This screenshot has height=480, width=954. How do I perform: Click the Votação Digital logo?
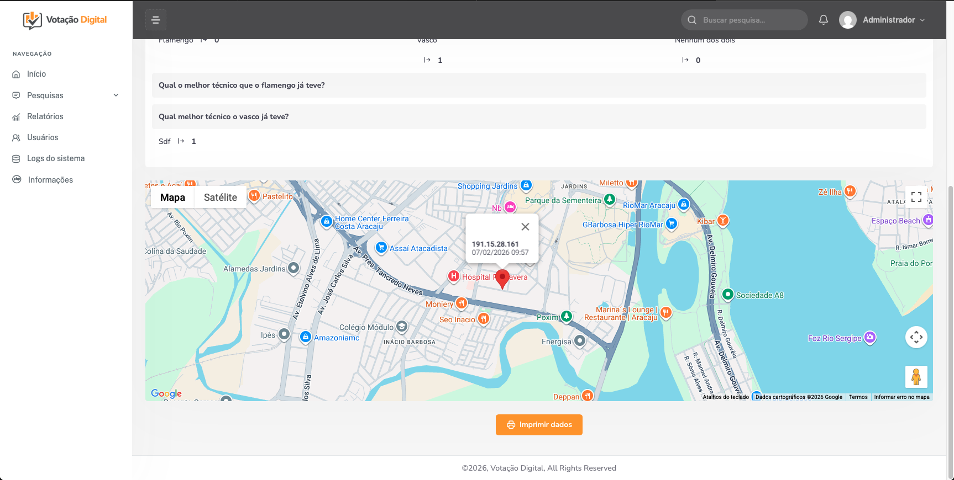tap(65, 20)
